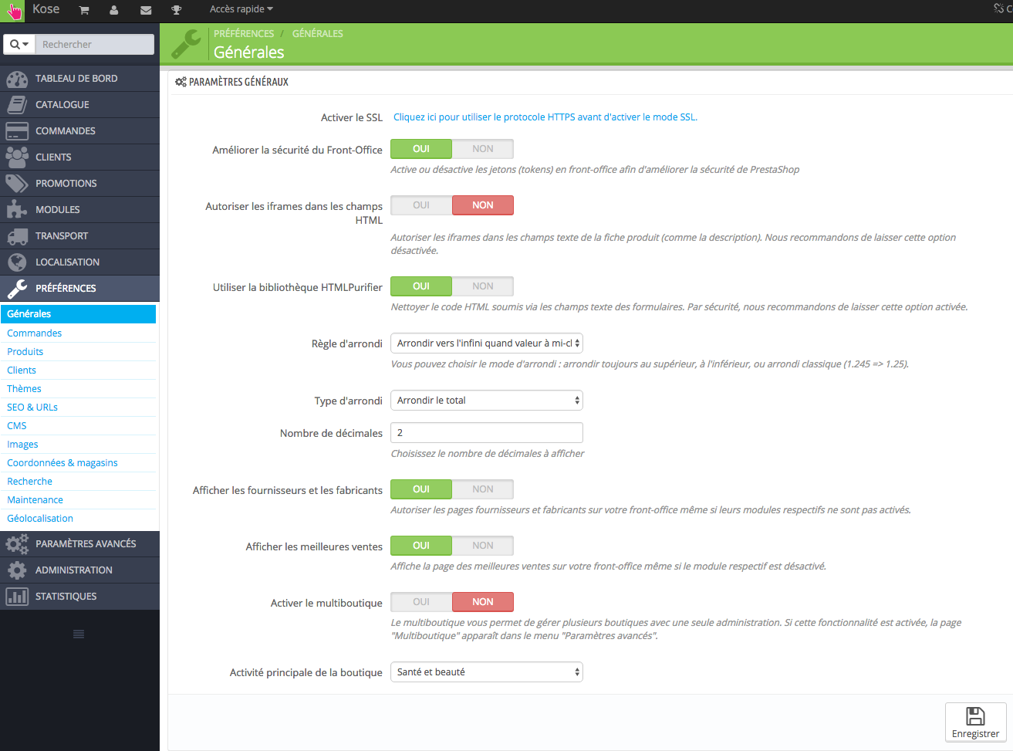Open Images preferences submenu
This screenshot has width=1013, height=751.
[x=22, y=445]
